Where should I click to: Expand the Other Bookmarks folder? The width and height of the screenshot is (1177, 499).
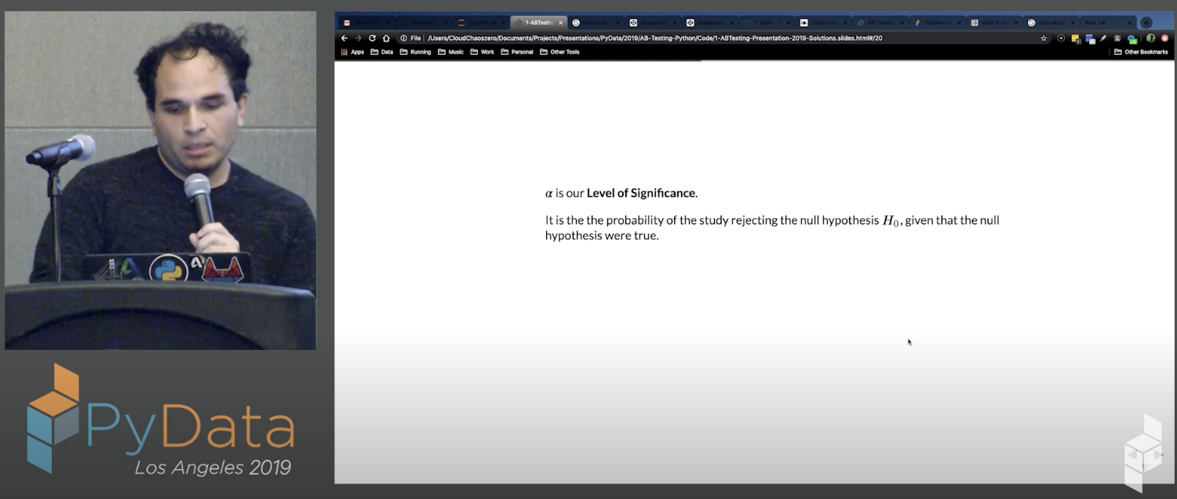click(x=1142, y=52)
